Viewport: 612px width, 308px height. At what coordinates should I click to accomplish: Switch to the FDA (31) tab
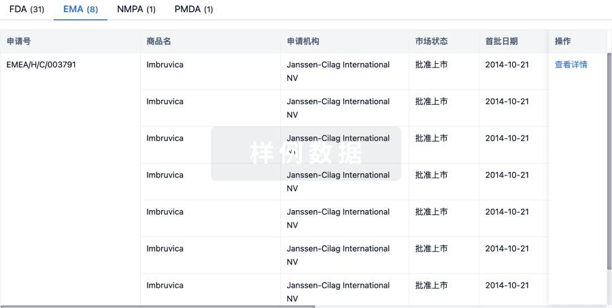click(x=27, y=10)
